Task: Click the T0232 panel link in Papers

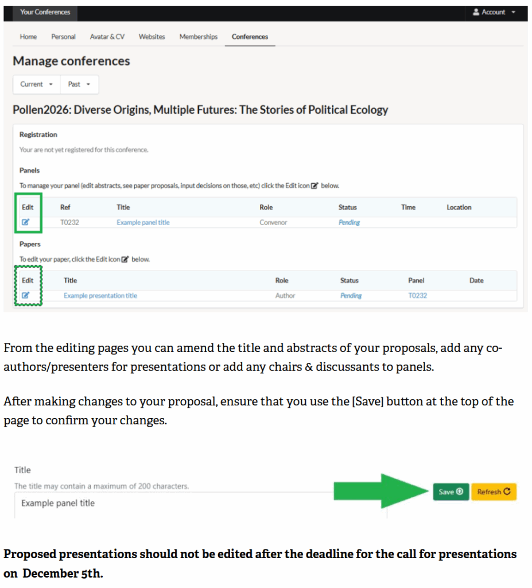Action: pyautogui.click(x=417, y=296)
